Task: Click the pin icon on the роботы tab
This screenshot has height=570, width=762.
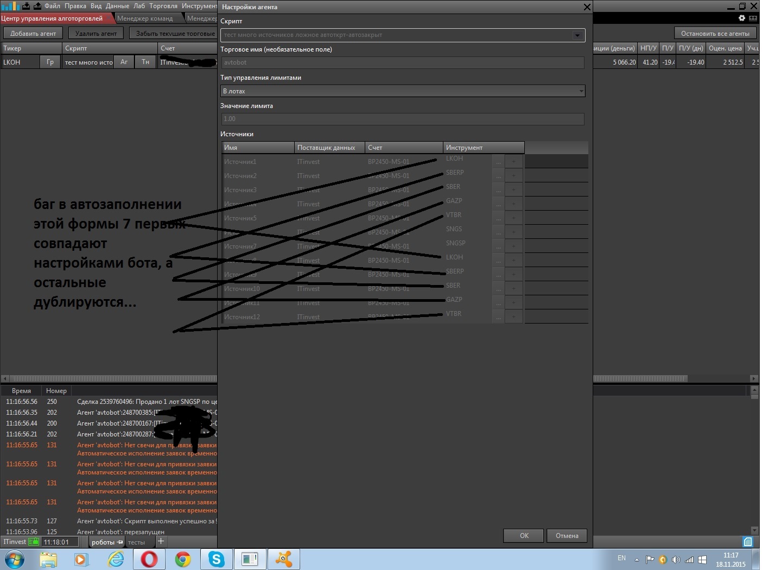Action: click(x=120, y=542)
